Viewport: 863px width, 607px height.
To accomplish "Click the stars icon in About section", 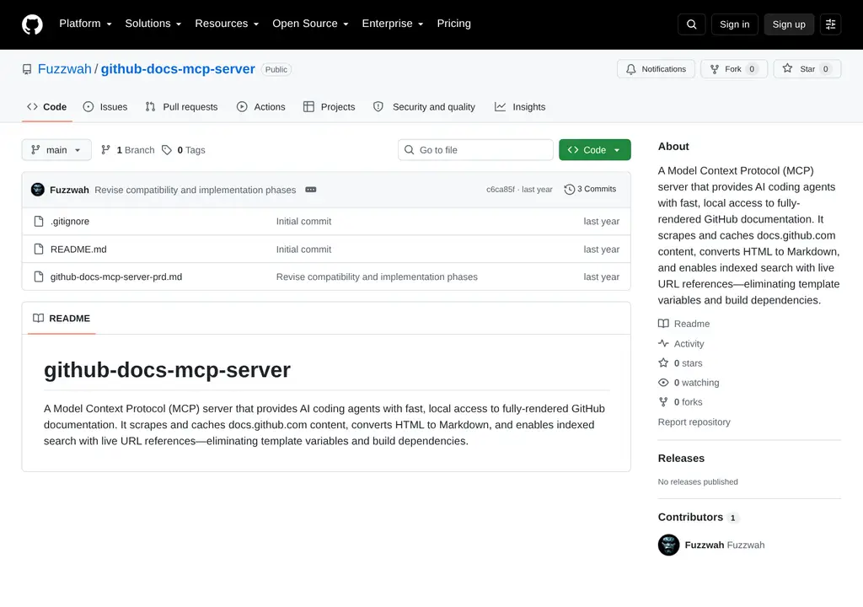I will 663,363.
